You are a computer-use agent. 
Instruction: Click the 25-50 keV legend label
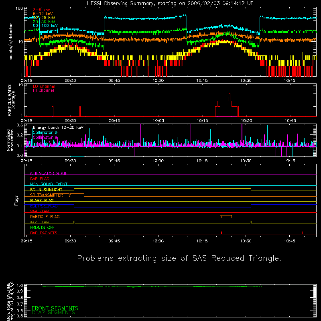[44, 22]
